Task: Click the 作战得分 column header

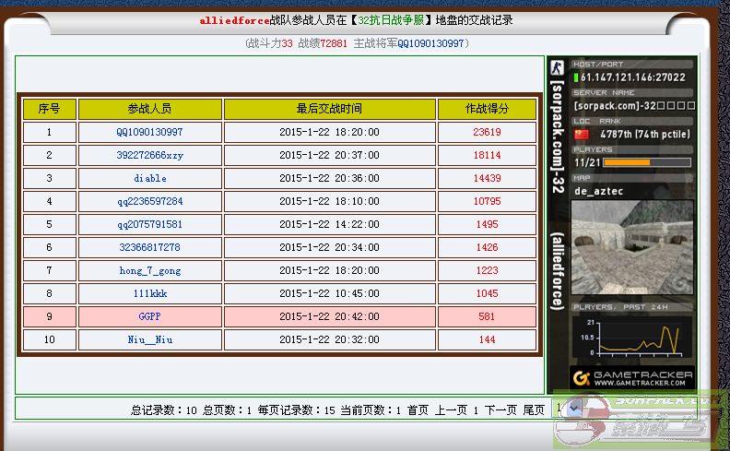Action: coord(487,109)
